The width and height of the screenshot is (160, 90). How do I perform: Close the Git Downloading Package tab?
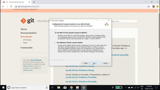pyautogui.click(x=29, y=2)
